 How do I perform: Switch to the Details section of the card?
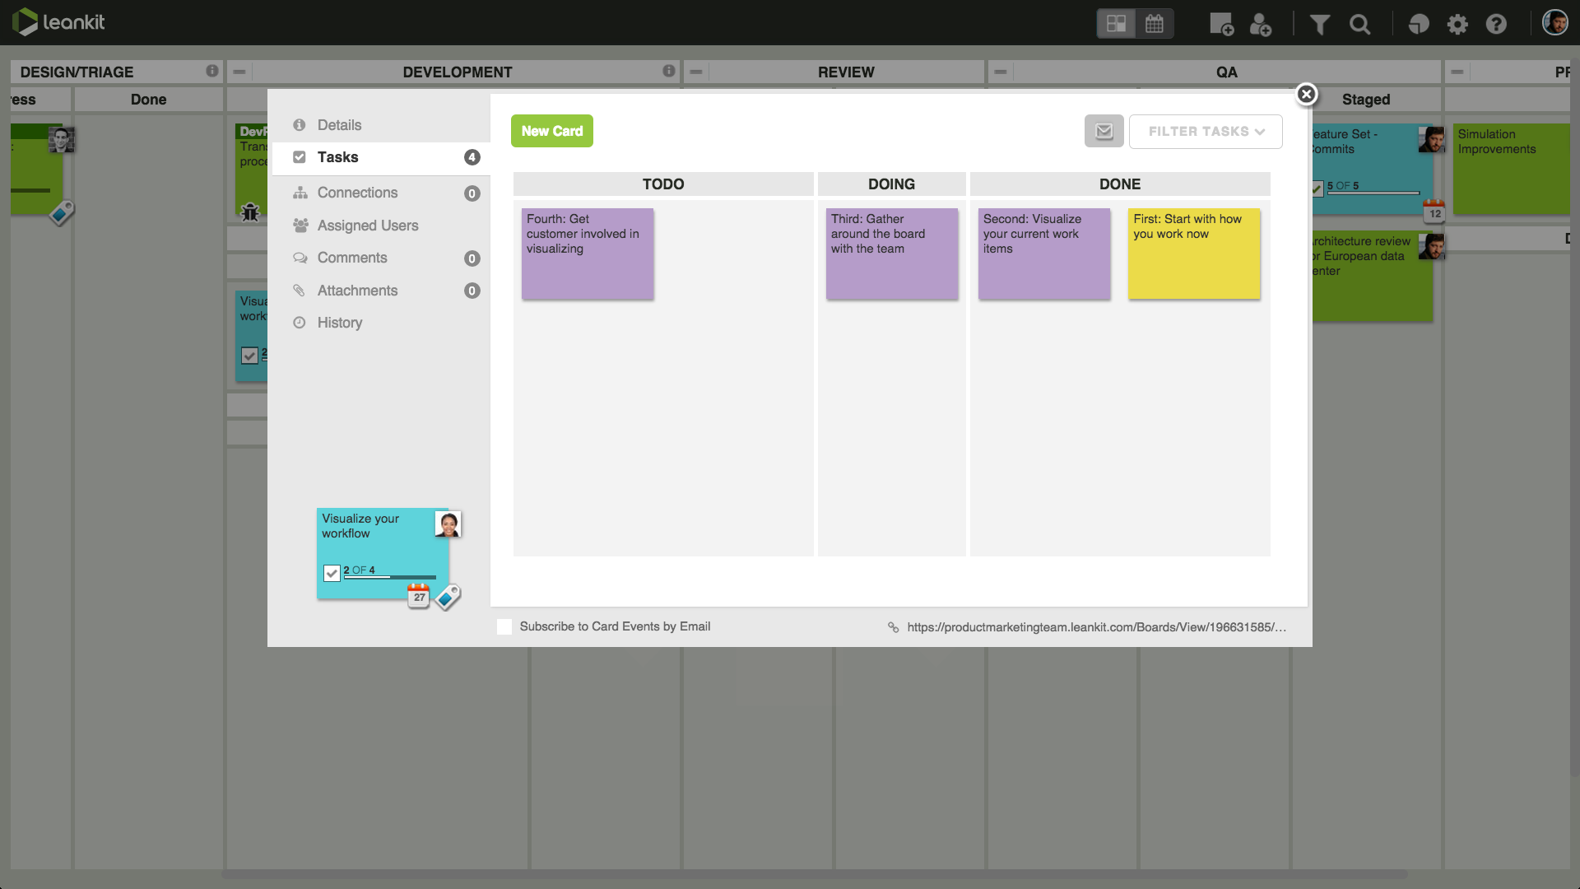tap(339, 124)
